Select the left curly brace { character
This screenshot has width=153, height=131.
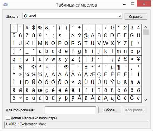79,59
